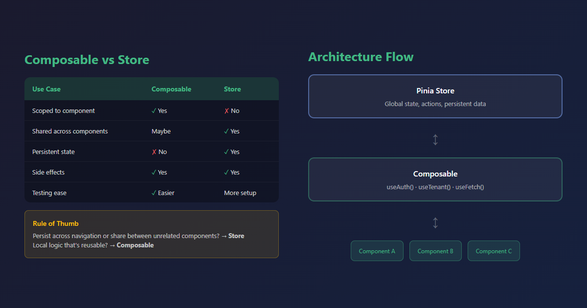Click bold "Composable" in Rule of Thumb box
The width and height of the screenshot is (587, 308).
pyautogui.click(x=135, y=245)
